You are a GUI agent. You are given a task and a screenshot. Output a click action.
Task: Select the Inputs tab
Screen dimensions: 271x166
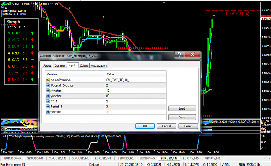pyautogui.click(x=72, y=65)
